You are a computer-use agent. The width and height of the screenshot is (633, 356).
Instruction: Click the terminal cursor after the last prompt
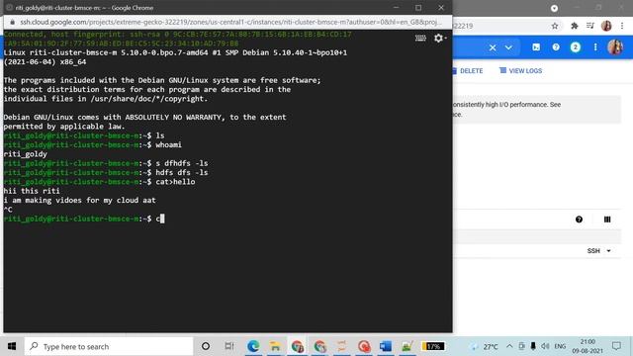point(162,219)
